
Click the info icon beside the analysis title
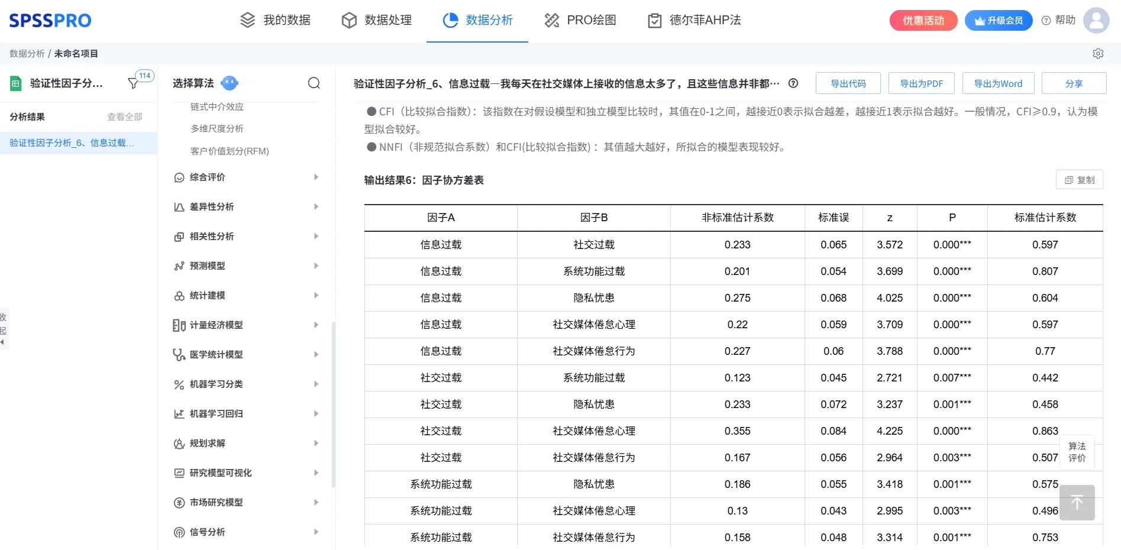click(793, 83)
